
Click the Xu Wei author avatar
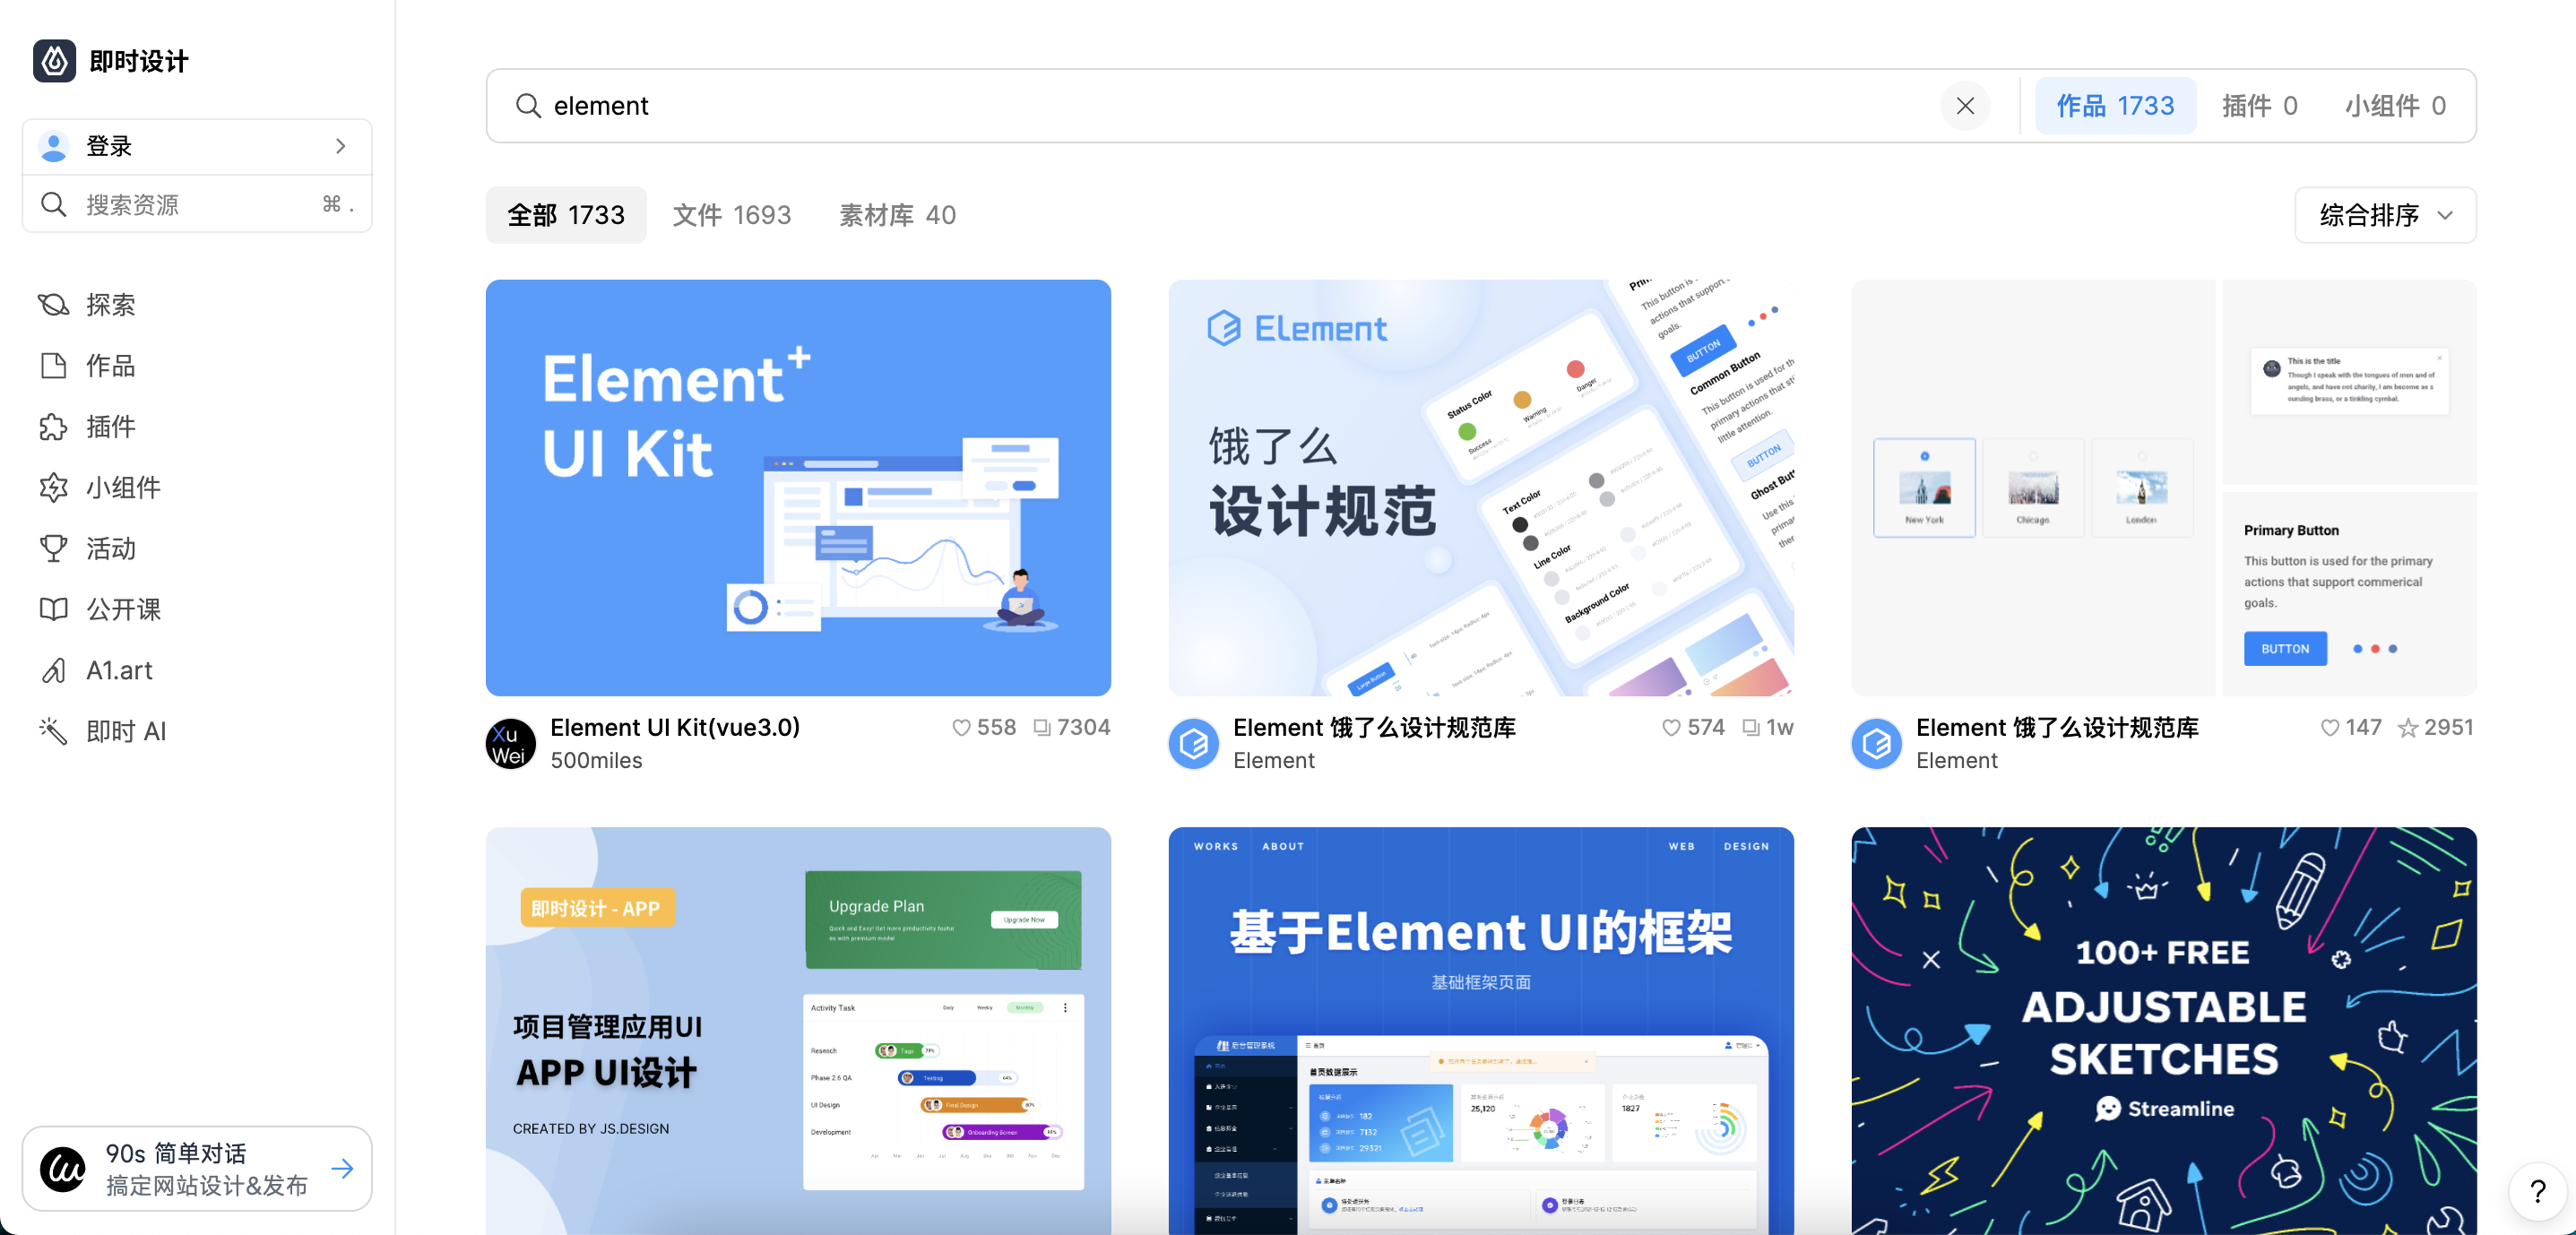pos(511,744)
